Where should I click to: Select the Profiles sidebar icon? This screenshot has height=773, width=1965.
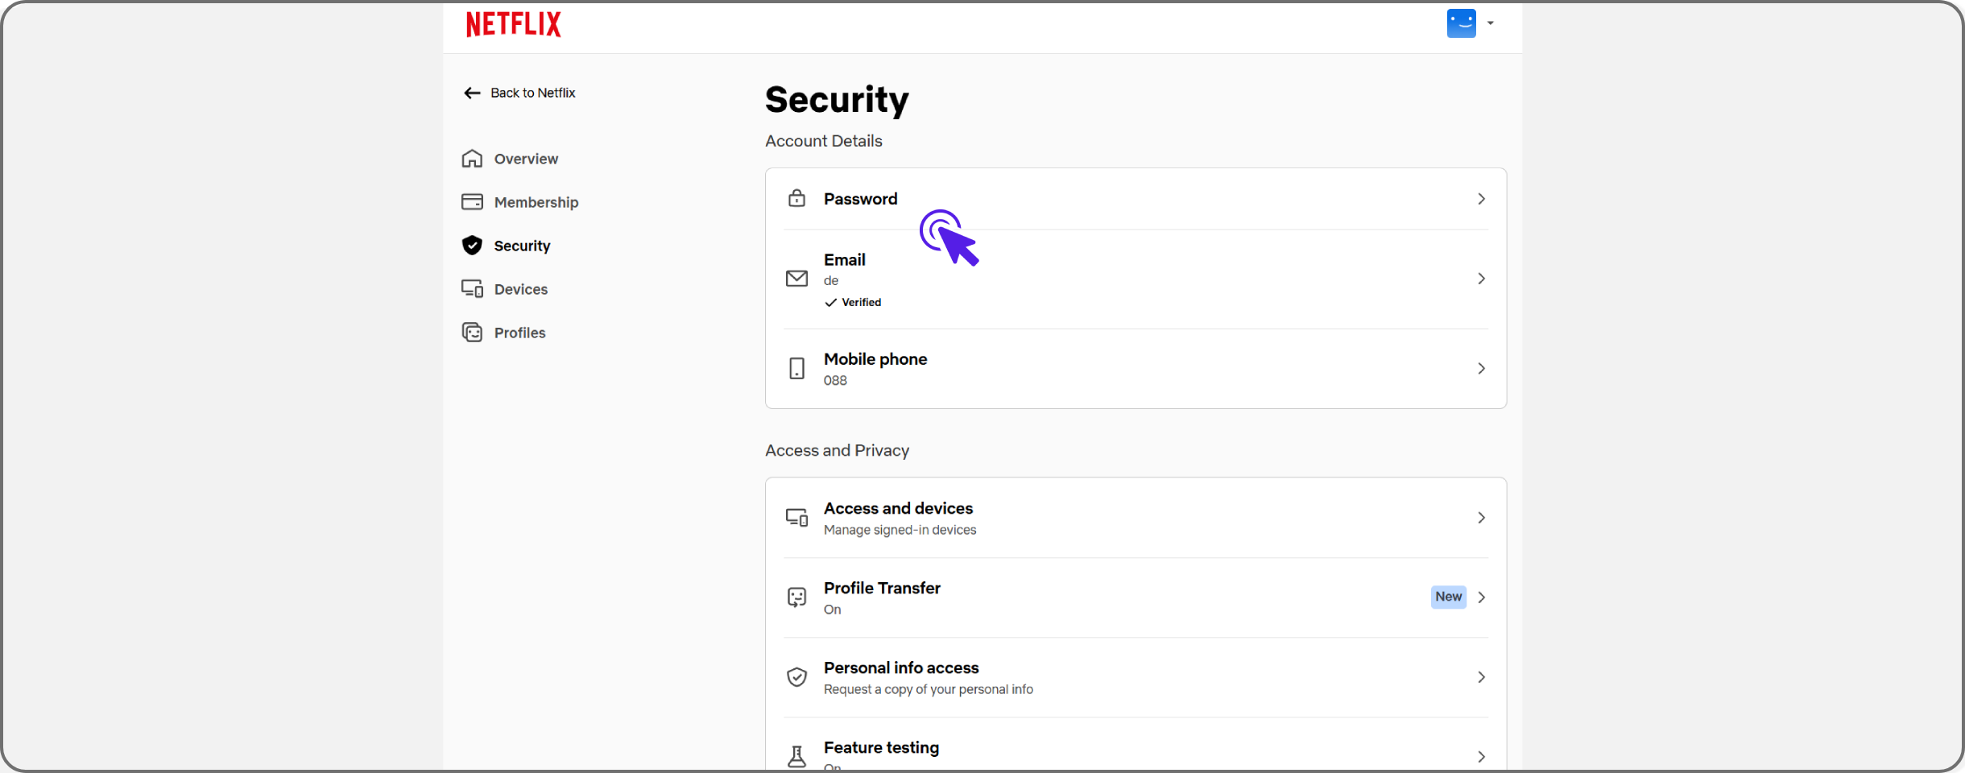tap(472, 333)
